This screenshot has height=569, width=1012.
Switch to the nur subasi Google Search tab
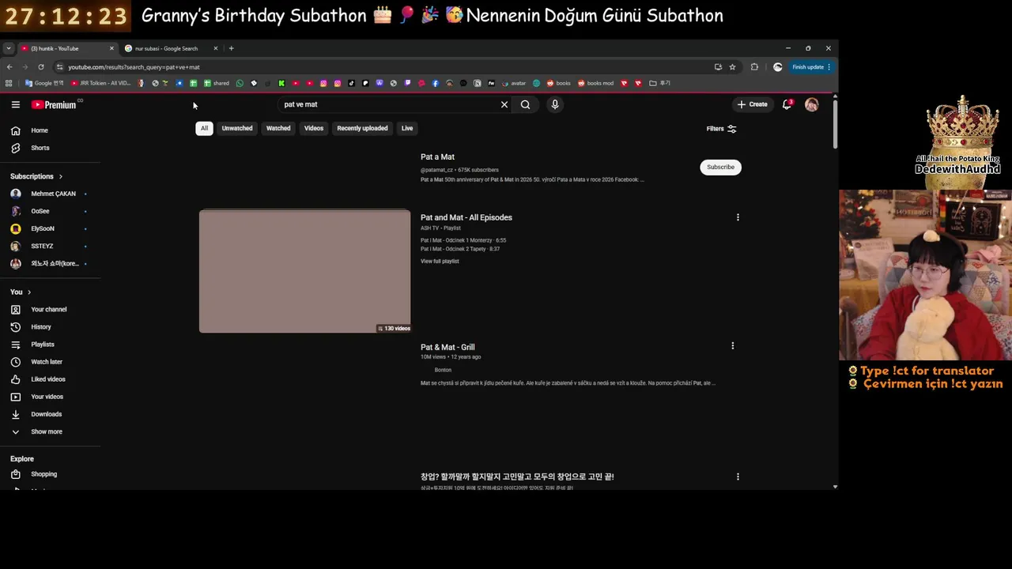tap(166, 48)
